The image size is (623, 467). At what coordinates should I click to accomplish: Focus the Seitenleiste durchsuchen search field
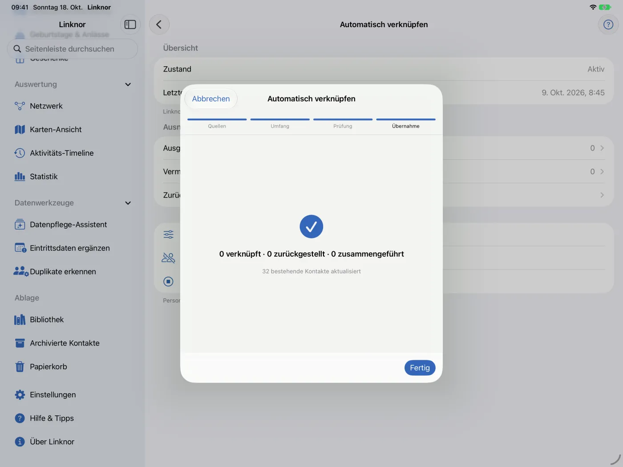pos(73,49)
